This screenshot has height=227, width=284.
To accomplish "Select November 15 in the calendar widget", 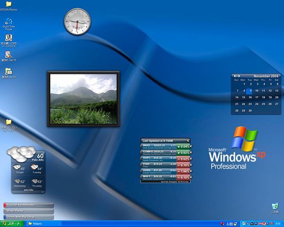I will click(244, 98).
